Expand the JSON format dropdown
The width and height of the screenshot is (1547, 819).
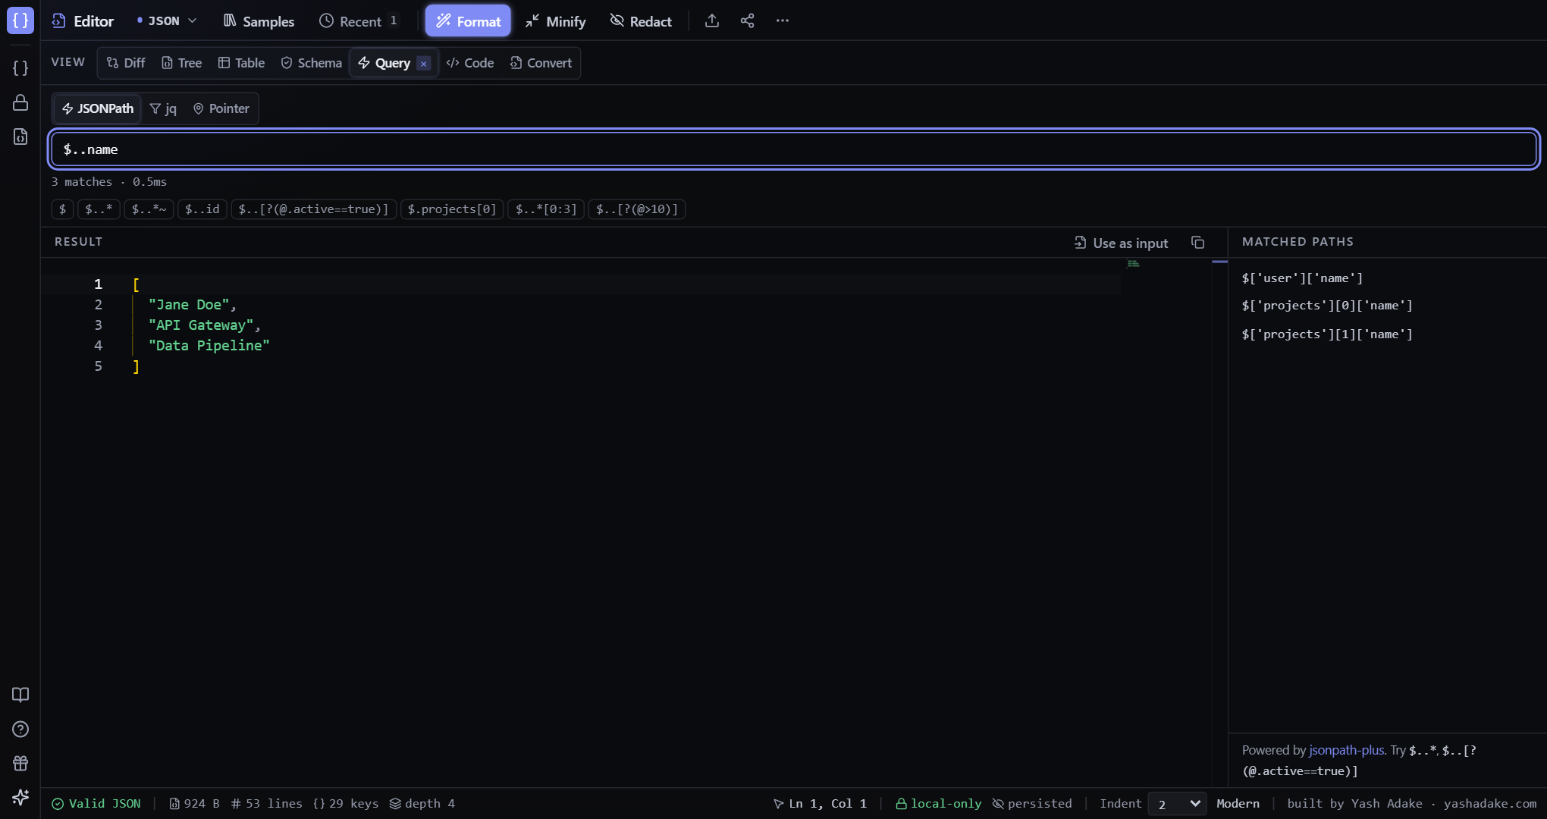tap(167, 21)
